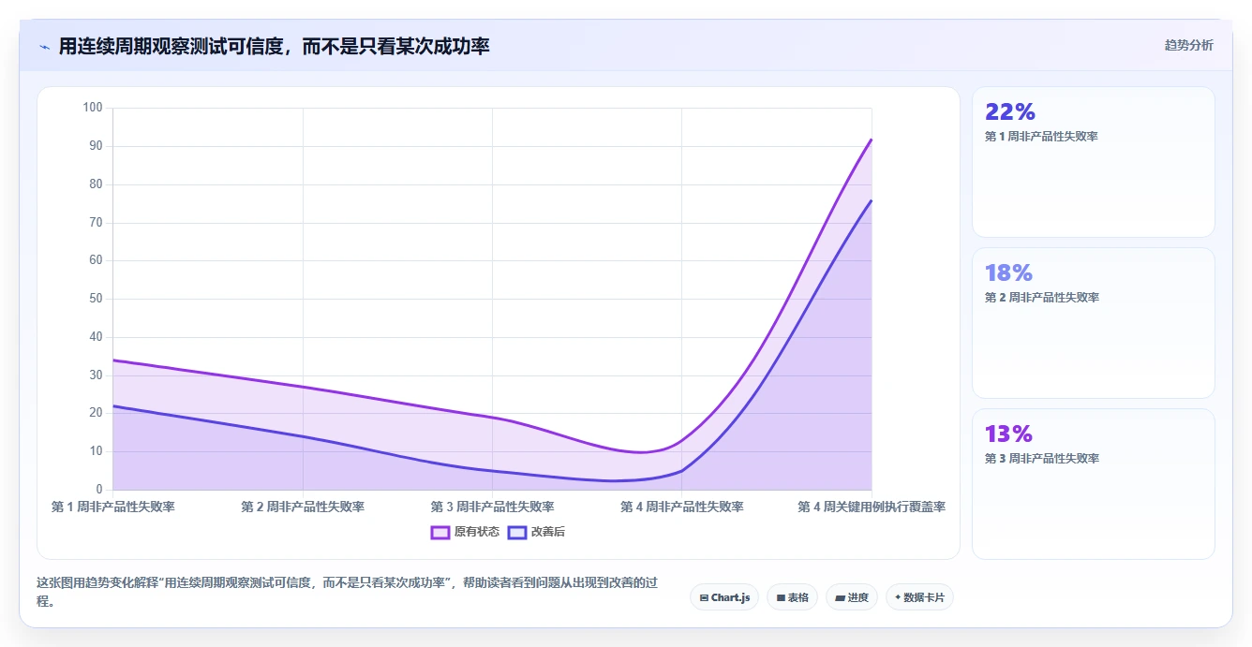The width and height of the screenshot is (1252, 647).
Task: Click x-axis label 第 2 周非产品性失败率
Action: point(303,507)
